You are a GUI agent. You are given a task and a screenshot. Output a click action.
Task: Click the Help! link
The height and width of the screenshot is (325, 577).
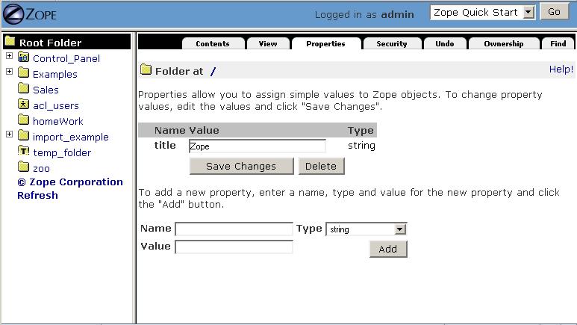tap(561, 69)
